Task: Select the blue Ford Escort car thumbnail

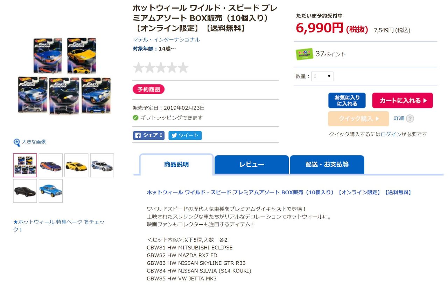Action: coord(51,191)
